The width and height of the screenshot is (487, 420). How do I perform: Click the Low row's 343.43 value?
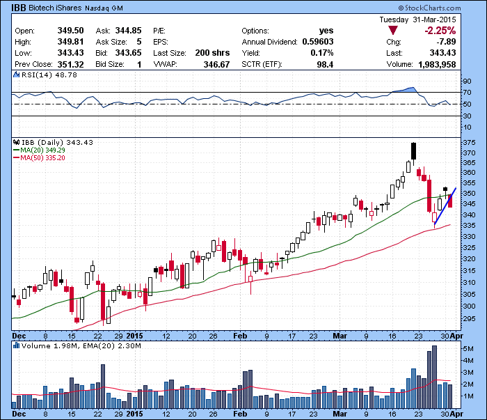point(70,53)
